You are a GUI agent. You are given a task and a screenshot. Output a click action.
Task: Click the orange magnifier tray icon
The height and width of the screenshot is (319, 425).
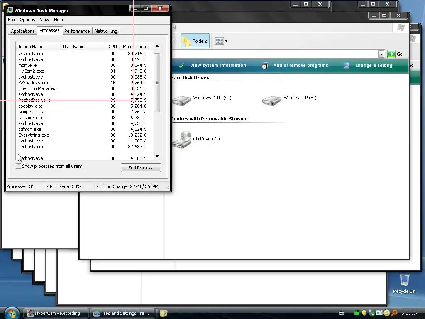pos(394,313)
